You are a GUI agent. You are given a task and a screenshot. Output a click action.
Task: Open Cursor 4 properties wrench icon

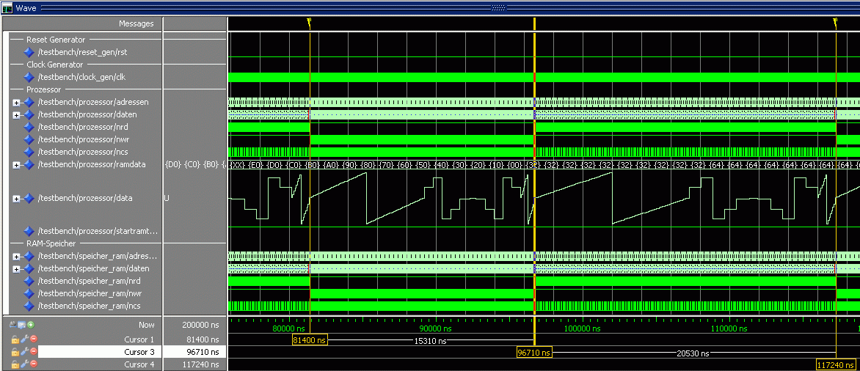24,364
